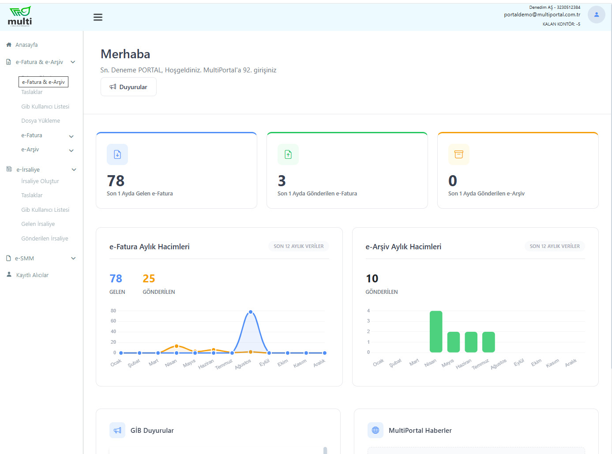Click the blue incoming e-Fatura download icon

click(x=117, y=154)
